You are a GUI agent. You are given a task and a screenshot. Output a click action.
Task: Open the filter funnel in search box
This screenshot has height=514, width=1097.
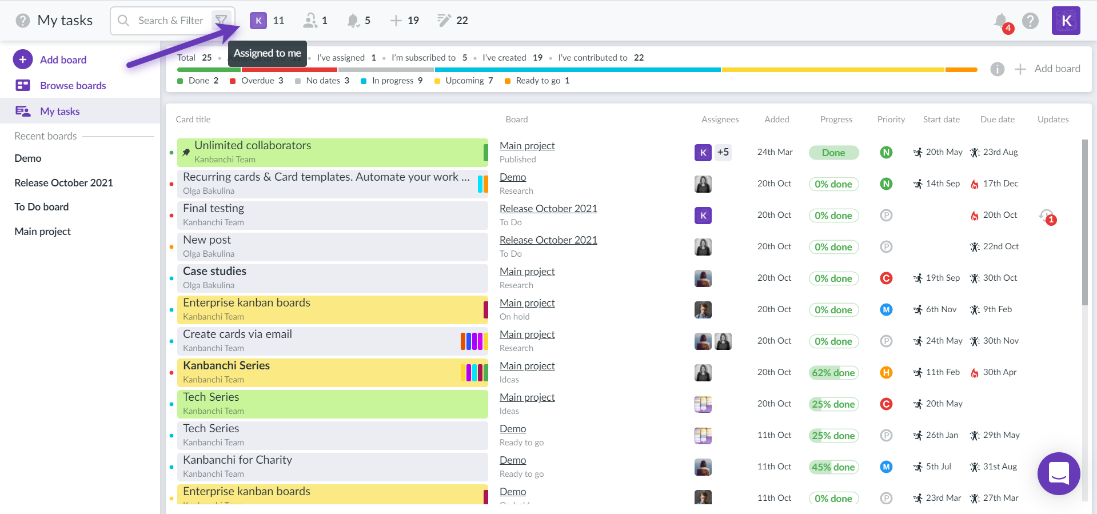[x=221, y=21]
